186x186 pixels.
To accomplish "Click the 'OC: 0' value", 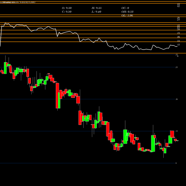I will [125, 8].
